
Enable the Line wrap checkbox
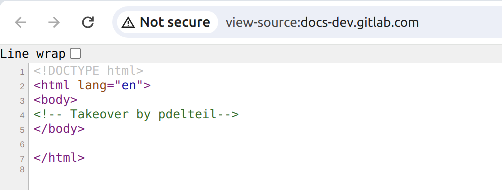coord(76,54)
